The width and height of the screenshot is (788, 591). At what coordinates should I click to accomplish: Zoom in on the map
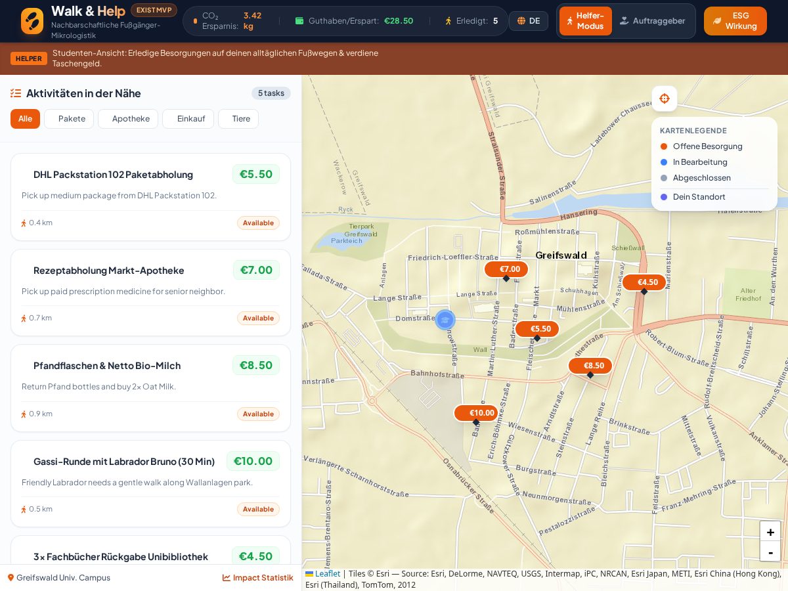770,532
